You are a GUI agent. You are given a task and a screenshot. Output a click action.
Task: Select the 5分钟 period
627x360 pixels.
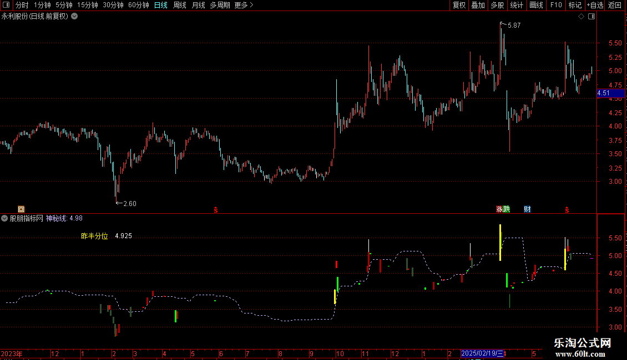click(x=64, y=5)
